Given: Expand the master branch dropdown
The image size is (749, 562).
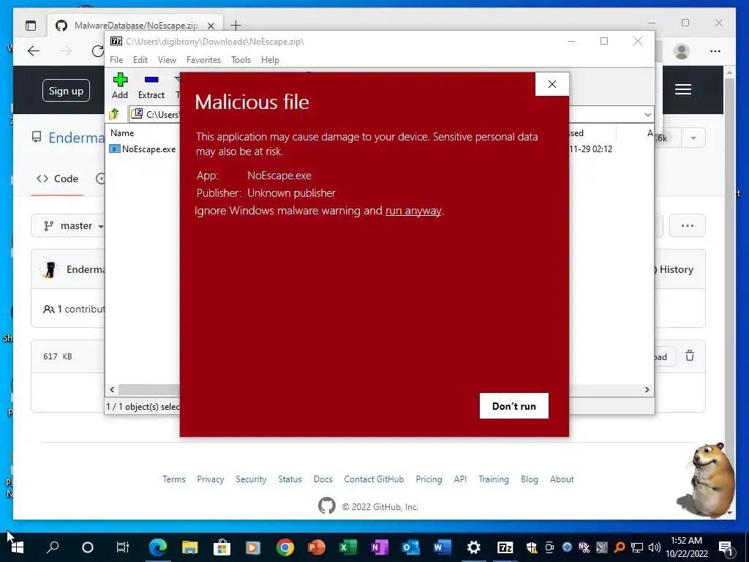Looking at the screenshot, I should pos(74,225).
